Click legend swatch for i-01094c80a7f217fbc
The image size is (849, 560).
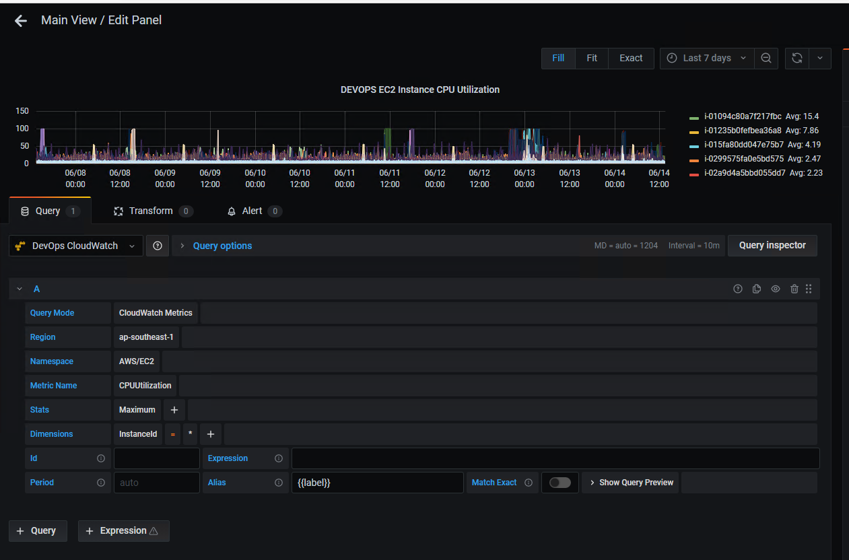694,117
